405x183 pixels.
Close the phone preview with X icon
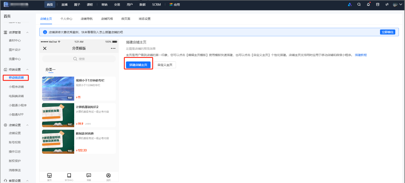pyautogui.click(x=45, y=49)
